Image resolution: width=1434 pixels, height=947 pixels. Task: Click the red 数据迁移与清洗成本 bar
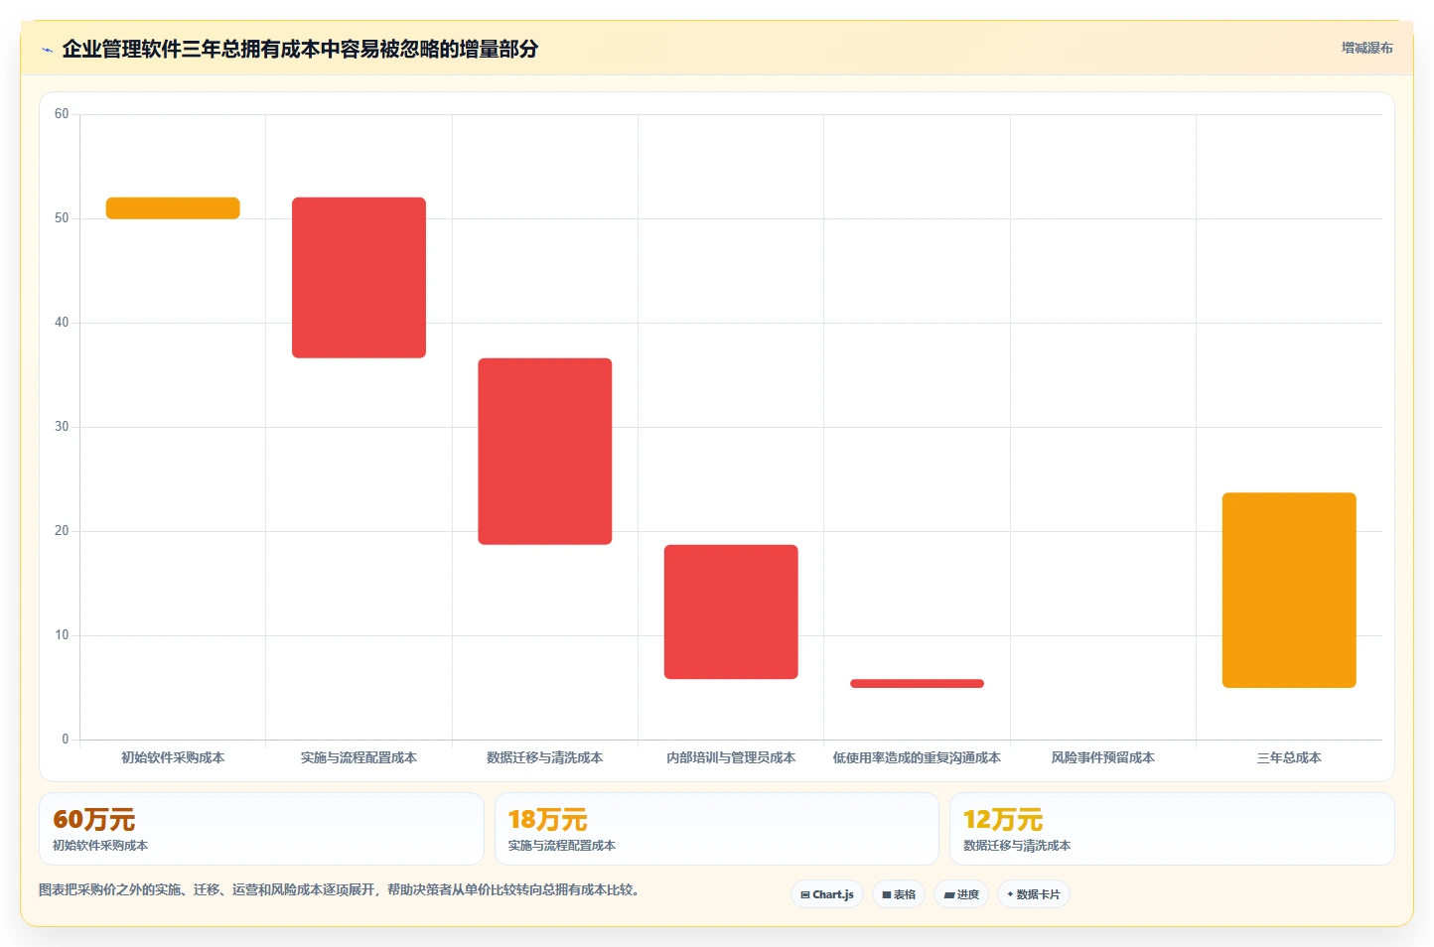pos(545,452)
